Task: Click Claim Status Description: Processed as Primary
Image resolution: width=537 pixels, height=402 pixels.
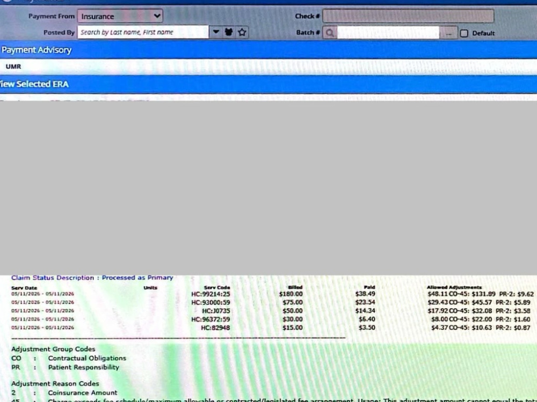Action: (92, 278)
